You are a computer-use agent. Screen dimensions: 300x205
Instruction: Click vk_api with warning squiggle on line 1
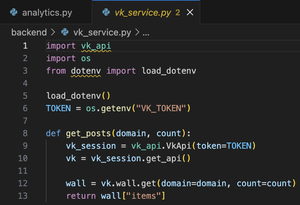click(96, 46)
